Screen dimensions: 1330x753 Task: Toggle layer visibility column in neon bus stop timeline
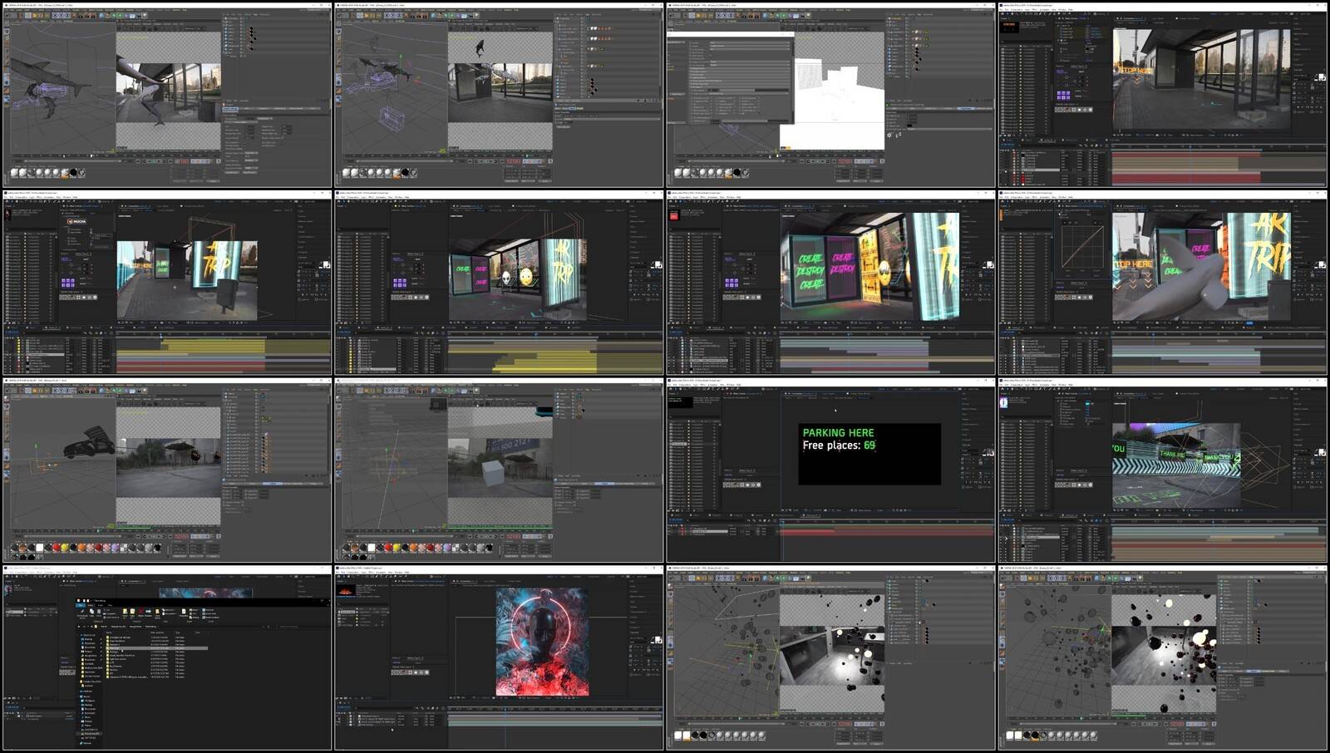point(672,341)
